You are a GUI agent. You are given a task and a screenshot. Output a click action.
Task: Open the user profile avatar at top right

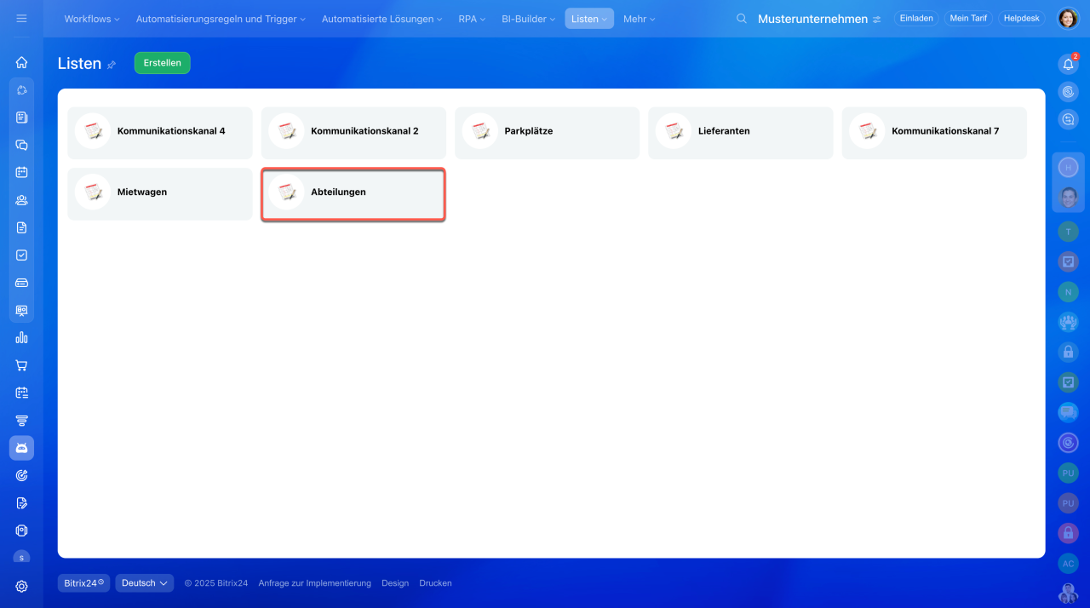1068,18
